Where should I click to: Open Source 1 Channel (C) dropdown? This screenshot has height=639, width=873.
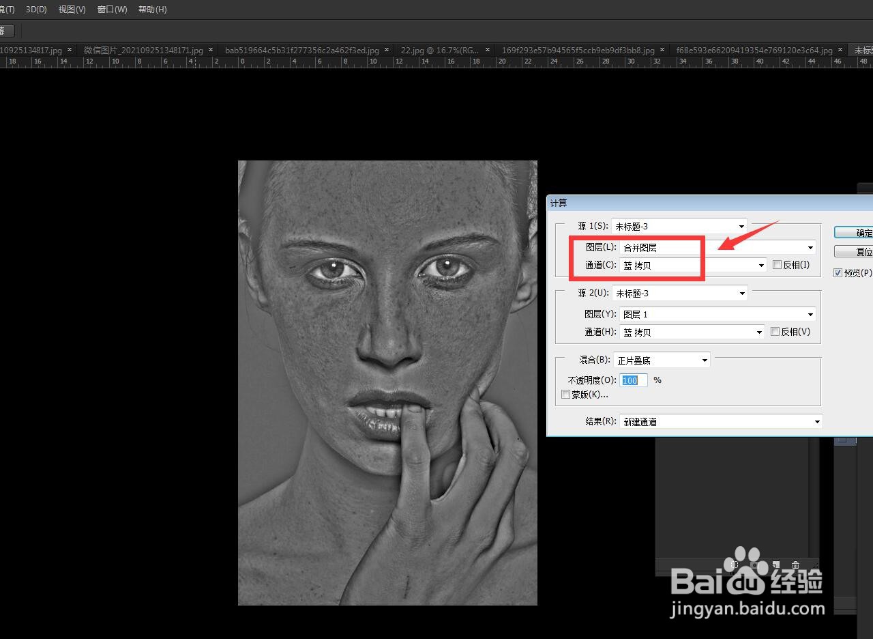pyautogui.click(x=692, y=265)
